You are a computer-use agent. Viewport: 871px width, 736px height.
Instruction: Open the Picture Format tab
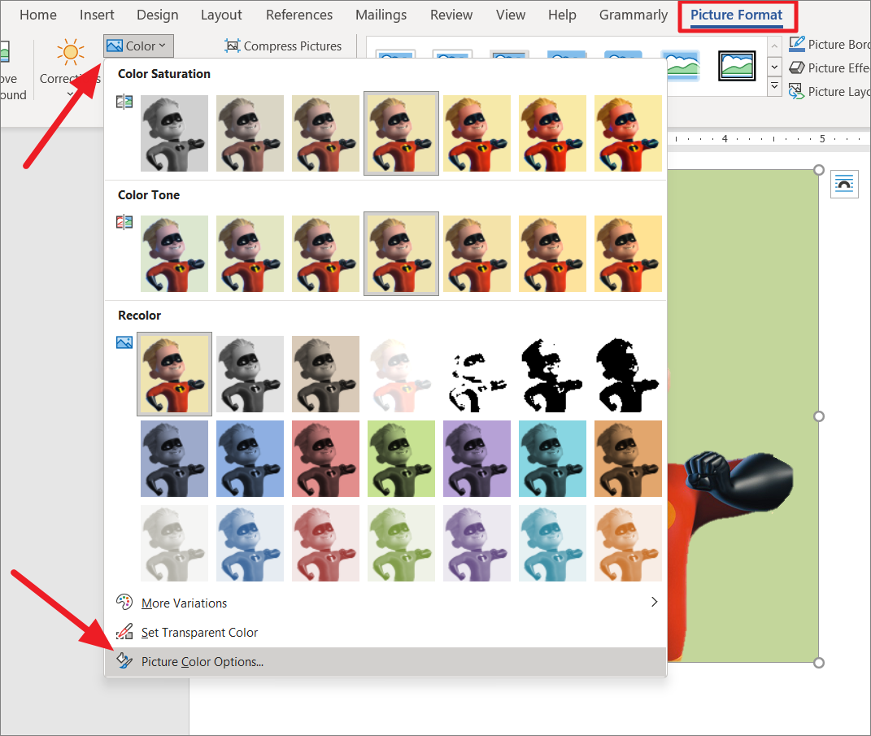(x=736, y=15)
